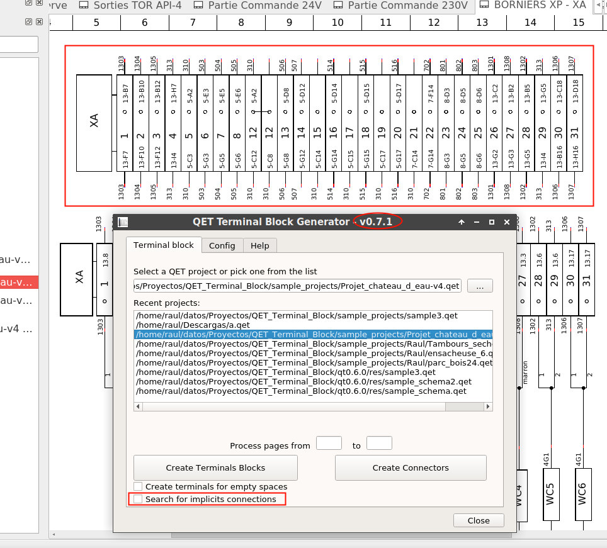Open the Help tab
607x548 pixels.
[259, 245]
